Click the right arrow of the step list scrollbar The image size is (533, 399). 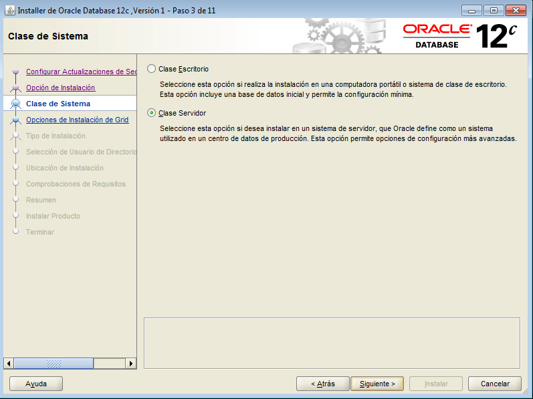[131, 364]
